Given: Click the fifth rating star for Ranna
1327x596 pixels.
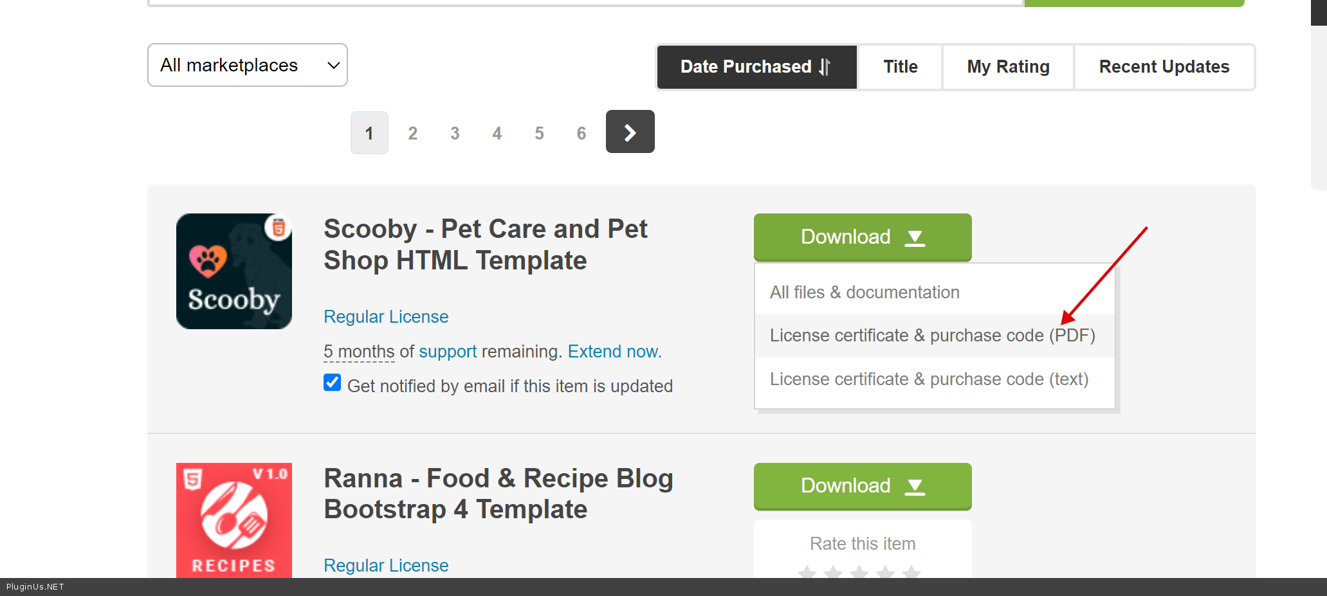Looking at the screenshot, I should pos(911,572).
